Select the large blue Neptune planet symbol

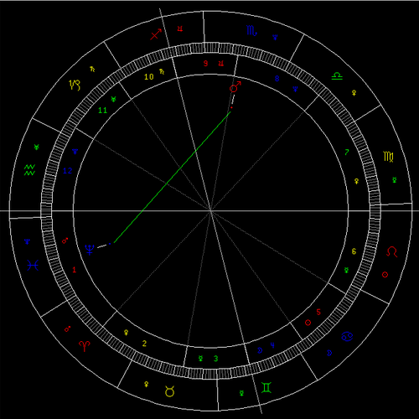pos(90,250)
